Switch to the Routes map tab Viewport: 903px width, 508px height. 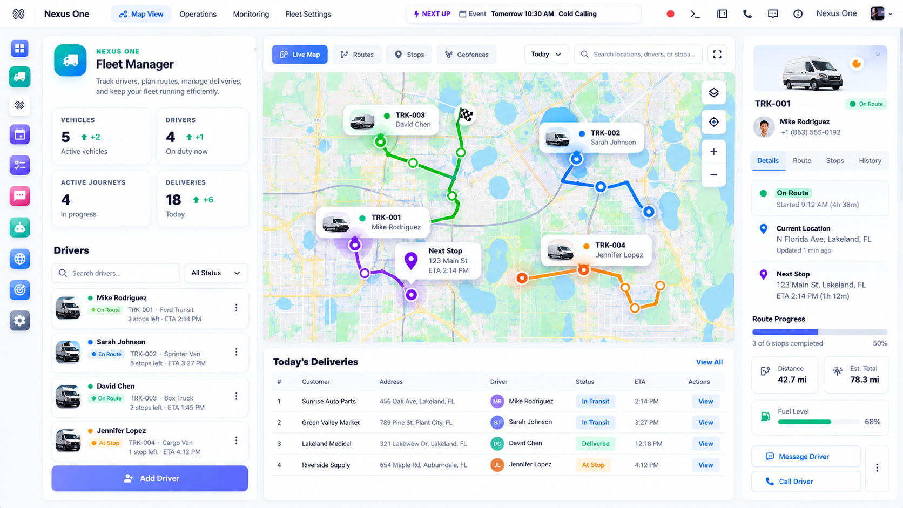click(357, 55)
